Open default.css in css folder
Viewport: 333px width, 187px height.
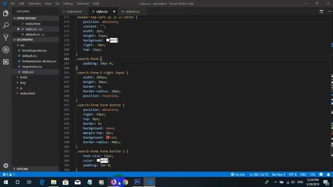(x=29, y=56)
